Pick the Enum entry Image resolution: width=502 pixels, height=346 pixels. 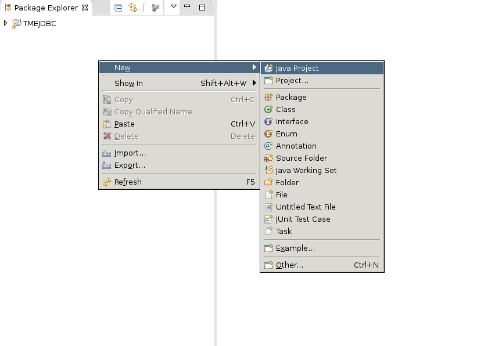click(x=322, y=134)
